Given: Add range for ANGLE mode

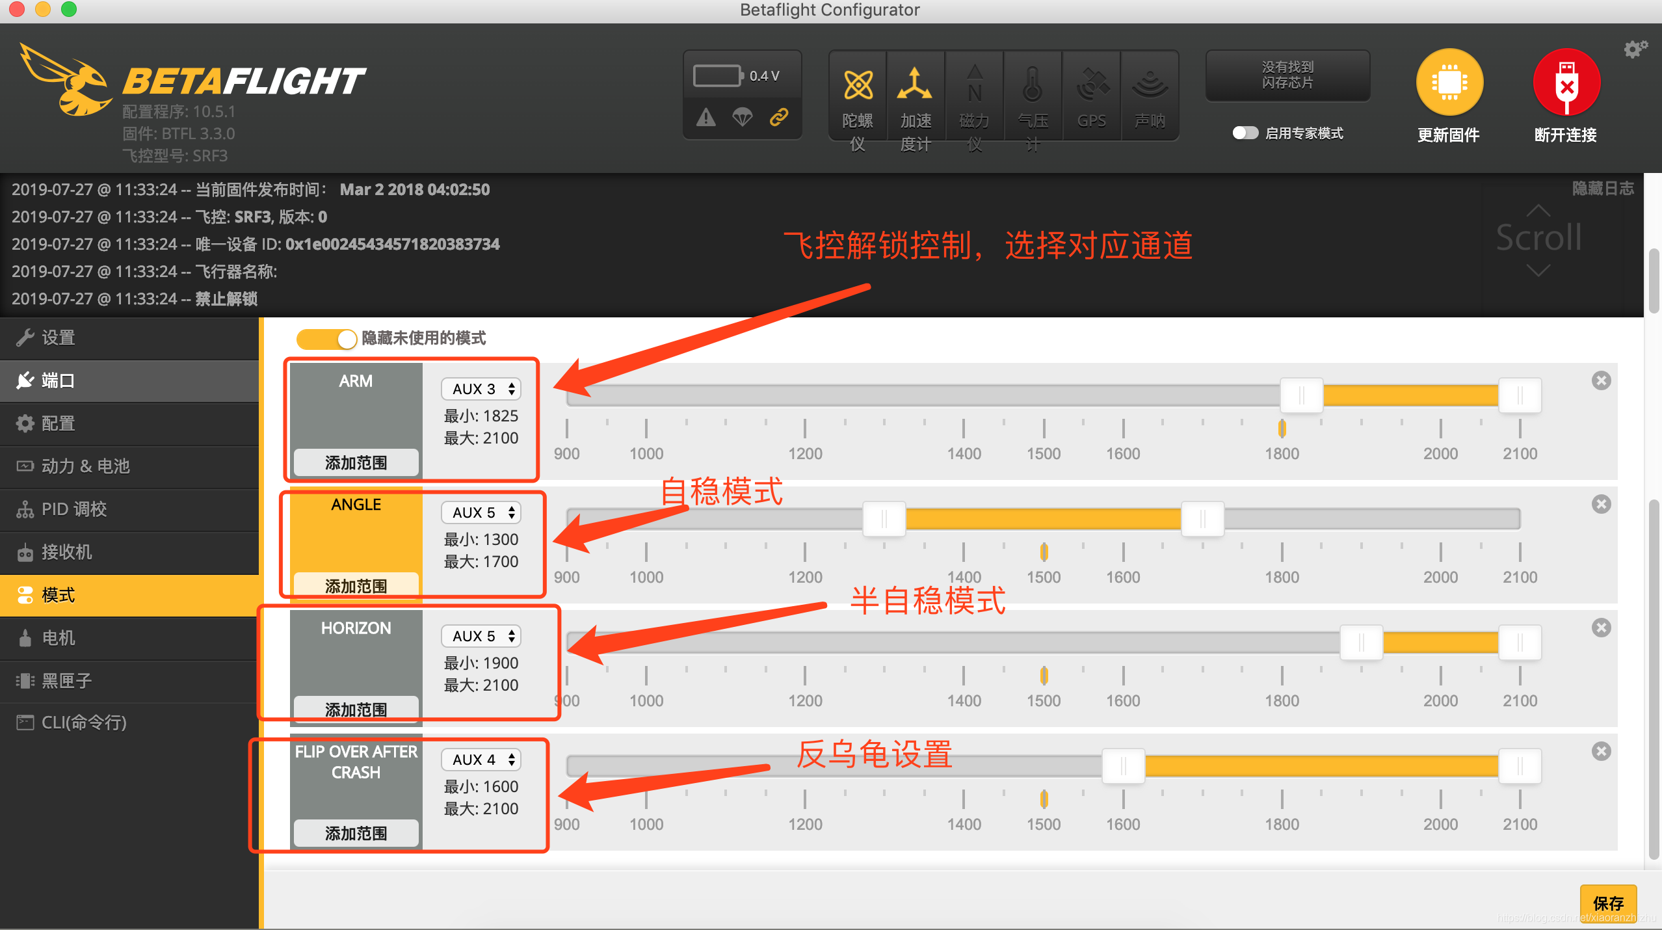Looking at the screenshot, I should tap(356, 586).
